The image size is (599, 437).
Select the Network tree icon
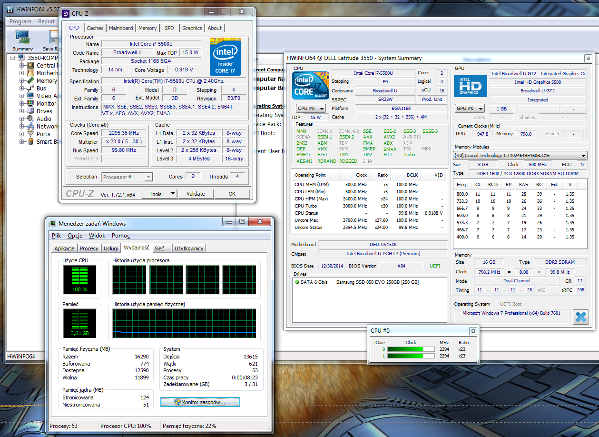pos(31,127)
